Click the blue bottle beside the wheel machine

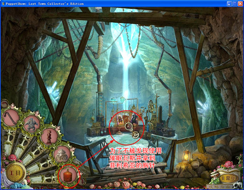[148, 127]
